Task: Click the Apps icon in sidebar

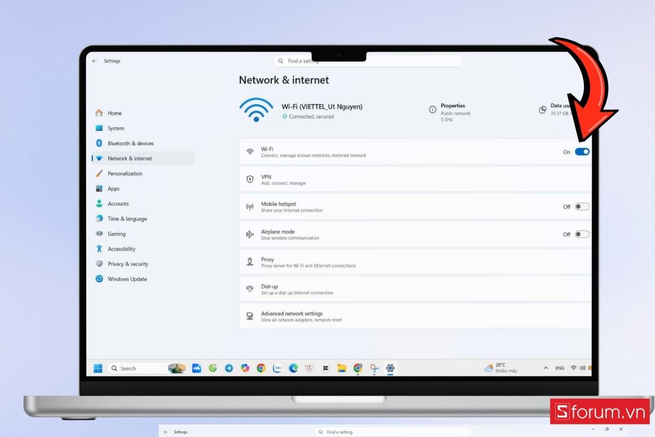Action: pyautogui.click(x=99, y=188)
